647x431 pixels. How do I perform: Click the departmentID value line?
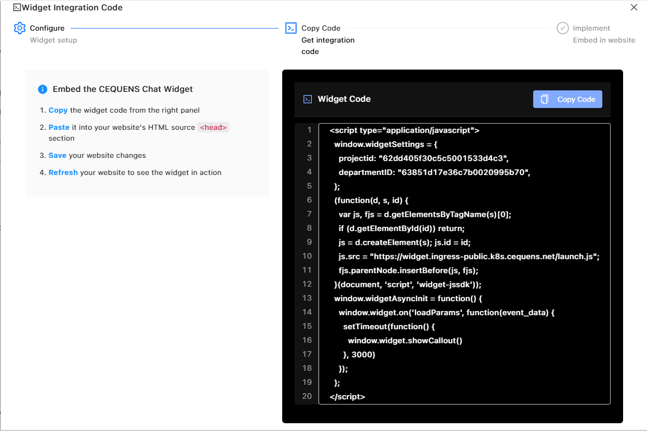tap(434, 172)
